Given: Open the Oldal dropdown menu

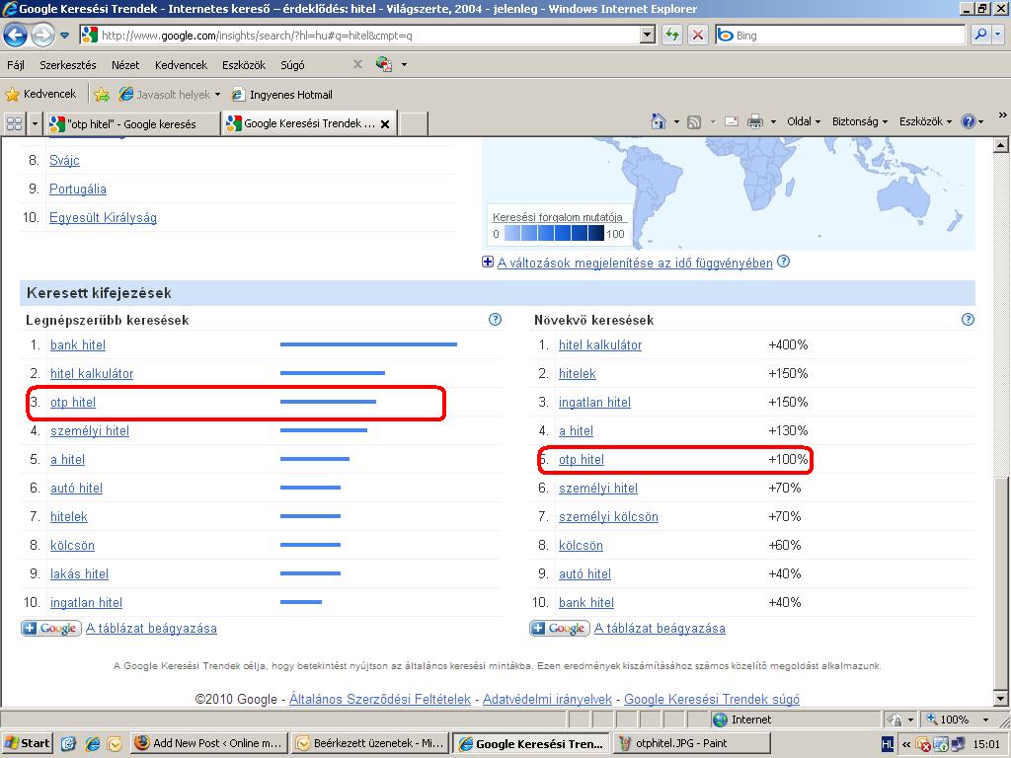Looking at the screenshot, I should [804, 121].
